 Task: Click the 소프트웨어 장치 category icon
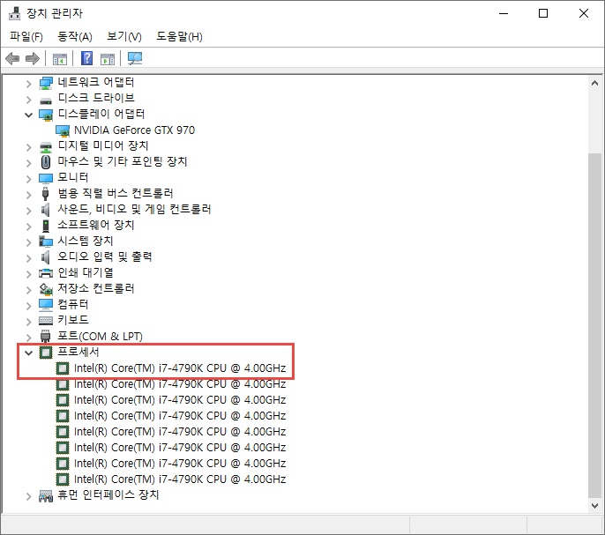tap(46, 226)
